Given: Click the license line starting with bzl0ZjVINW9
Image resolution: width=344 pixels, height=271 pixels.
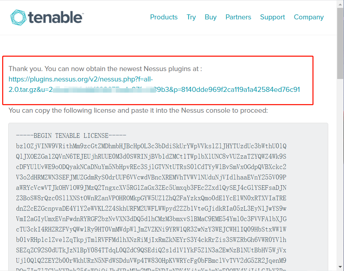Looking at the screenshot, I should (151, 146).
